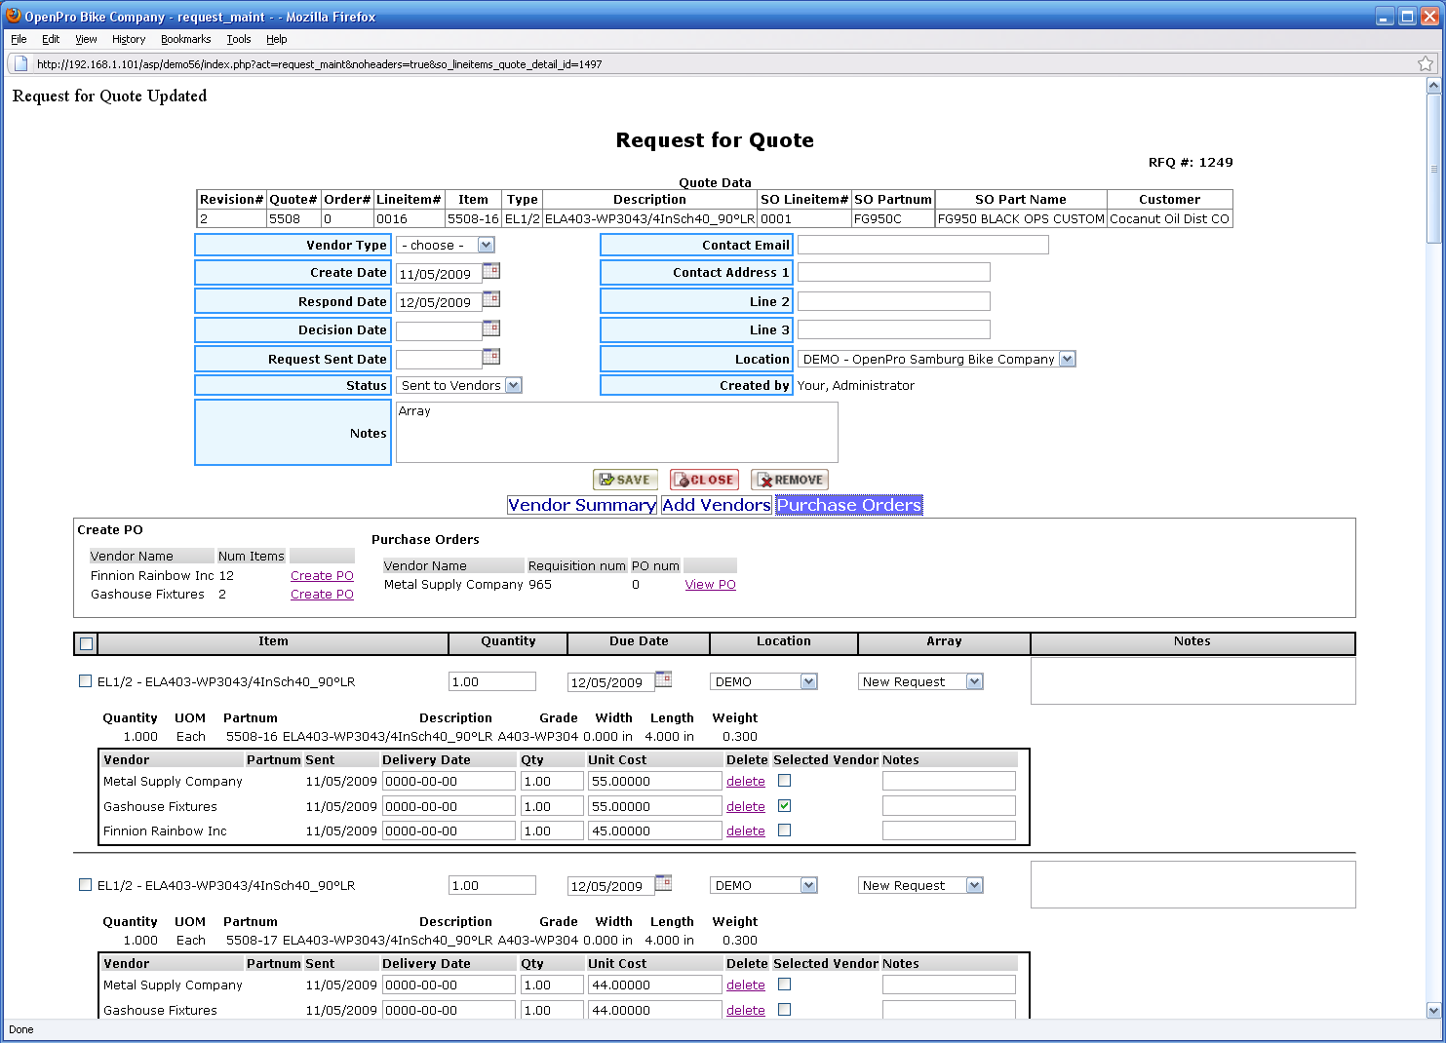
Task: Check Selected Vendor for Metal Supply Company
Action: coord(784,781)
